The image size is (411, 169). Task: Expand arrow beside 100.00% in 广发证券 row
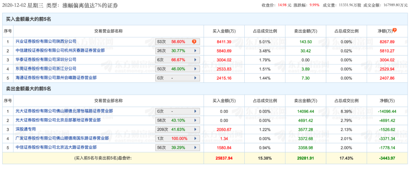pos(196,139)
